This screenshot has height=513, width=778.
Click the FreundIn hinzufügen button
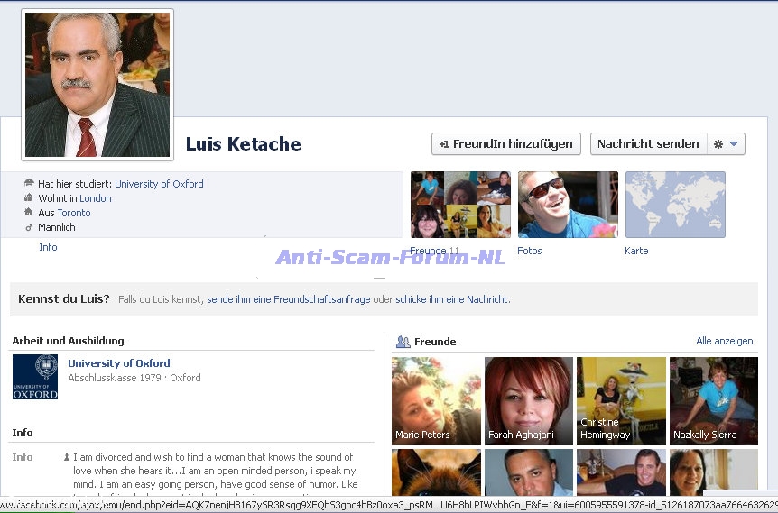click(x=506, y=144)
